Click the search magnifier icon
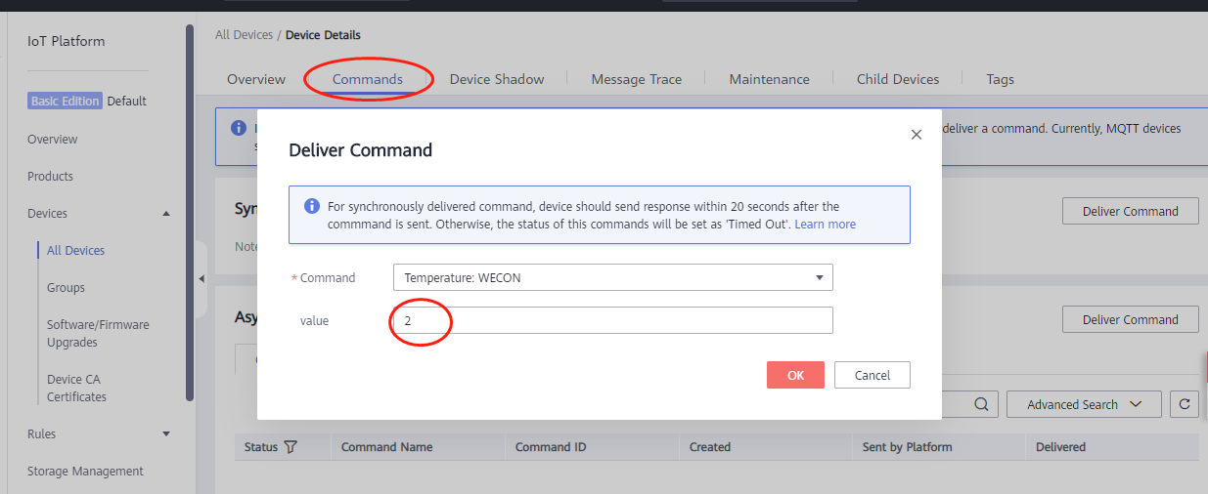The height and width of the screenshot is (494, 1208). (981, 404)
